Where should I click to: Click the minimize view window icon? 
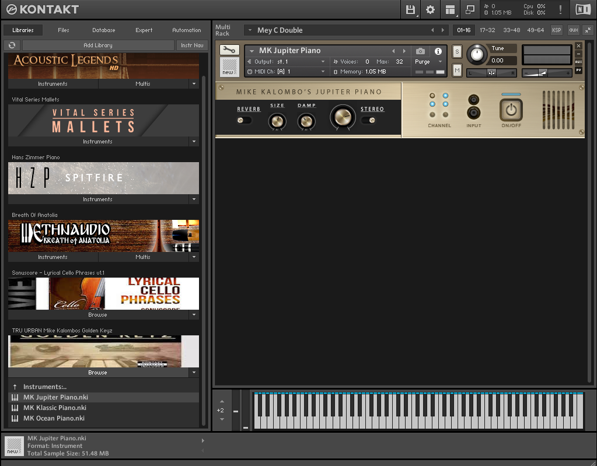[470, 9]
